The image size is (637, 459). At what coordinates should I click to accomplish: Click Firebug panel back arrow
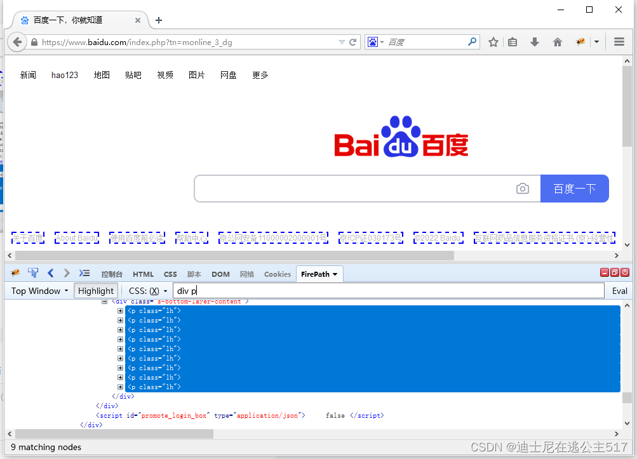[50, 273]
